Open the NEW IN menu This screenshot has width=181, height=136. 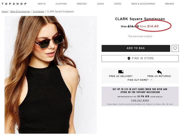click(42, 4)
